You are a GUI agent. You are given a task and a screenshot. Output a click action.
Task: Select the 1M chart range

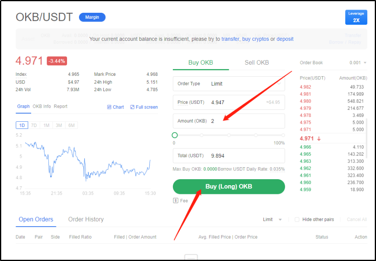tap(46, 125)
